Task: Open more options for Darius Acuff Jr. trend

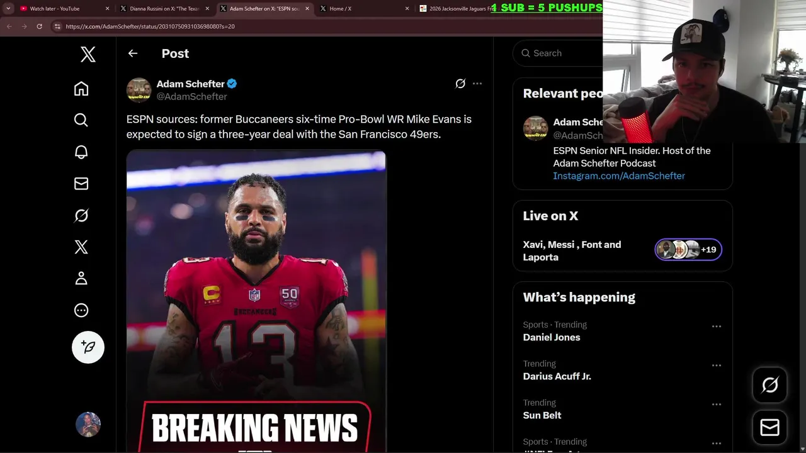Action: tap(717, 366)
